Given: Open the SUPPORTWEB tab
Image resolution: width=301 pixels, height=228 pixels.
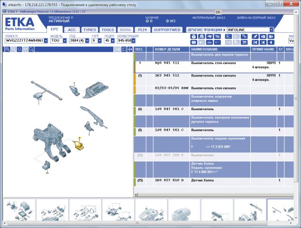Looking at the screenshot, I should click(x=167, y=30).
